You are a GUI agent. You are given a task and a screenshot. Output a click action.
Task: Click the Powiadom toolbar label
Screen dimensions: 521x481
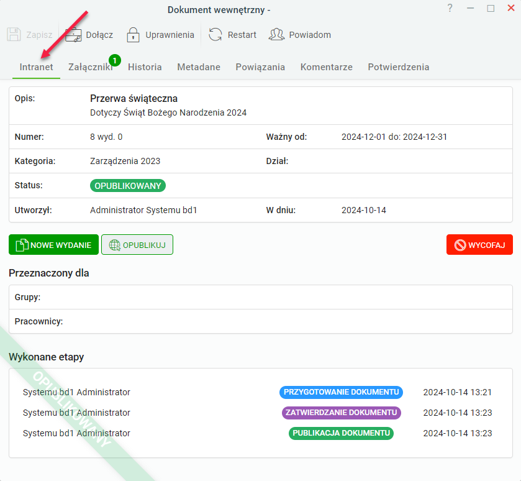coord(310,35)
